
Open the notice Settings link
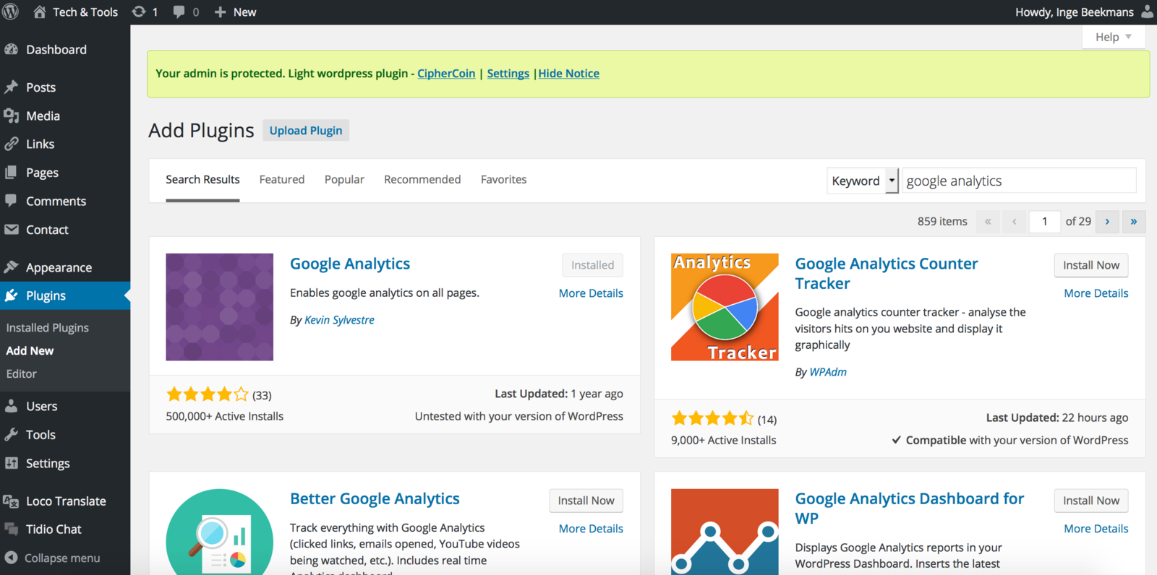508,74
